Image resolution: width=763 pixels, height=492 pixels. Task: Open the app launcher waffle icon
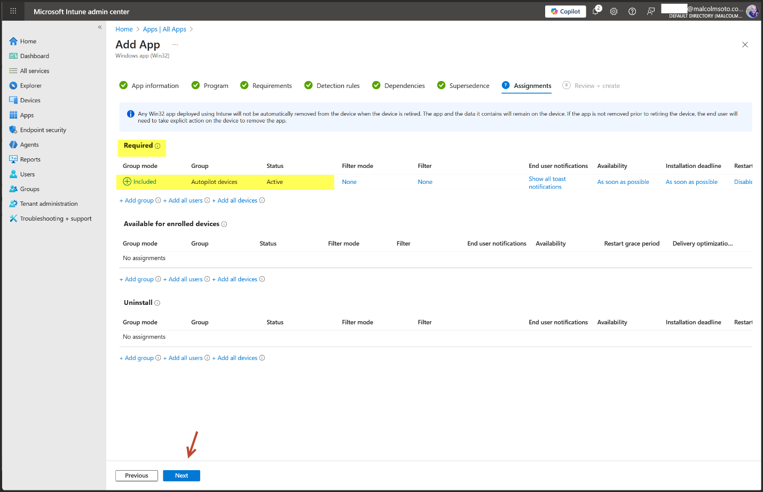coord(13,11)
